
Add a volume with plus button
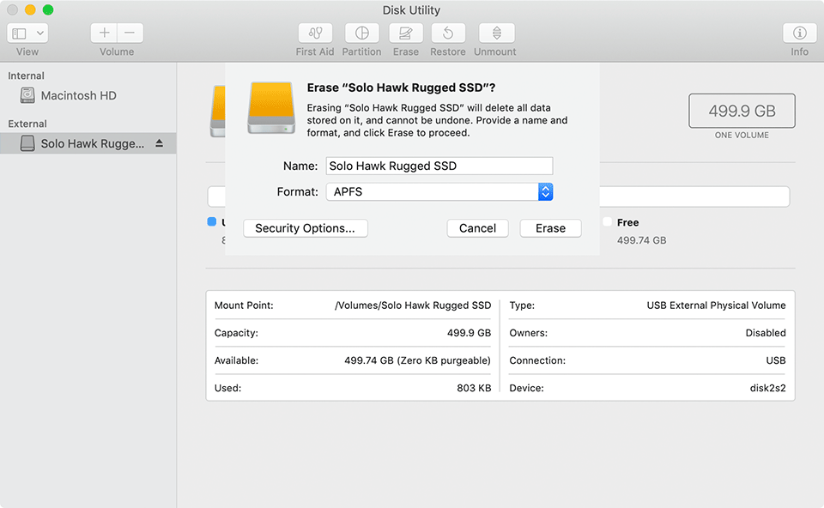104,33
